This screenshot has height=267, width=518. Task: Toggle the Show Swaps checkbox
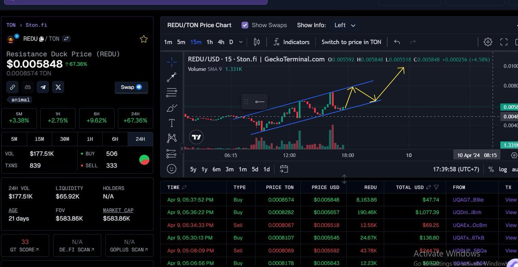245,25
